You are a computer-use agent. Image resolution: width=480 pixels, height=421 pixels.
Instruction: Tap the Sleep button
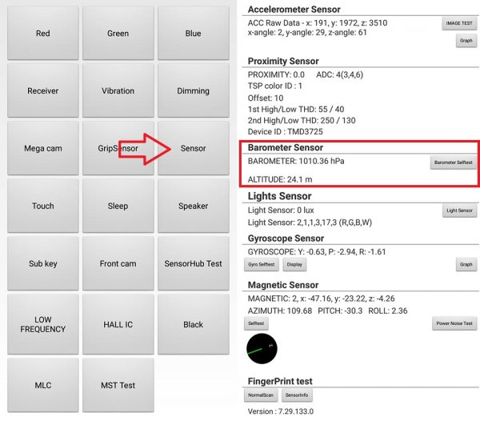click(118, 206)
